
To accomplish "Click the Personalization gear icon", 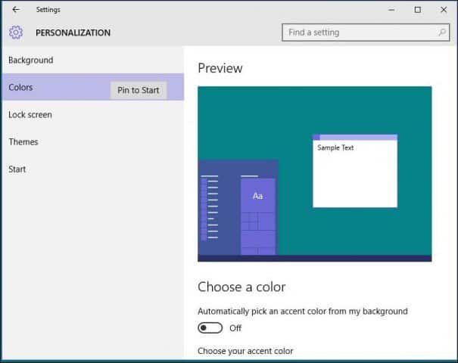I will 16,33.
